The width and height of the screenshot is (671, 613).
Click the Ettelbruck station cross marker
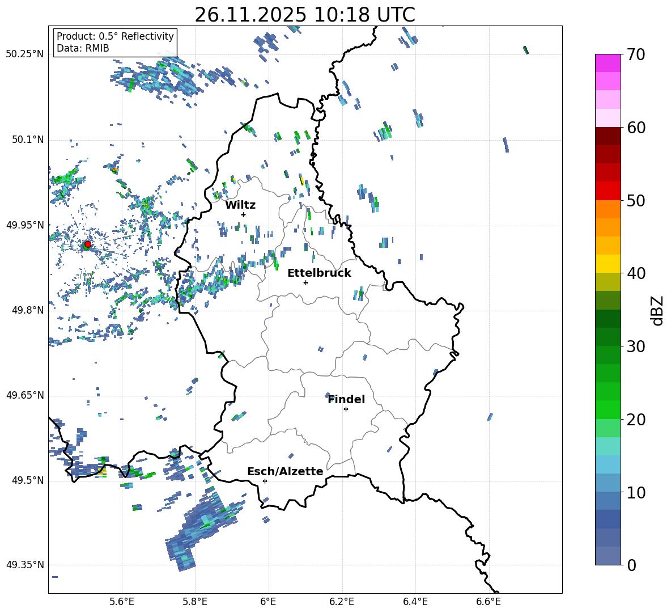[305, 282]
